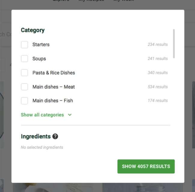Viewport: 195px width, 192px height.
Task: Click the Main dishes – Fish label
Action: click(53, 101)
